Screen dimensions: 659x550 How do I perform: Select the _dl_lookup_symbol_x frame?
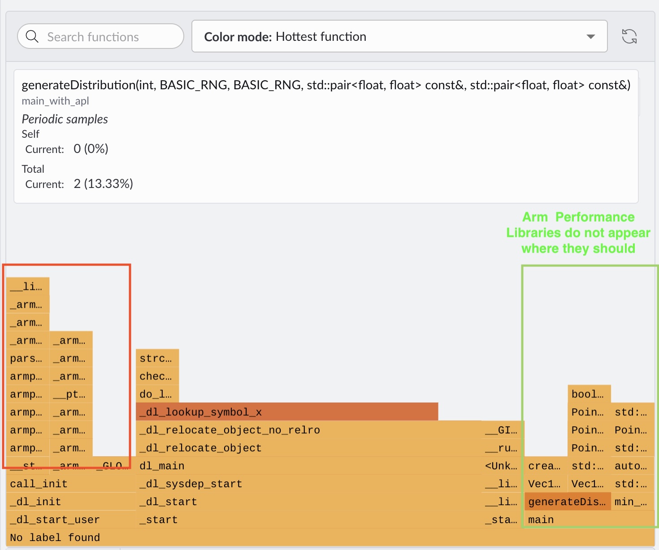tap(287, 411)
